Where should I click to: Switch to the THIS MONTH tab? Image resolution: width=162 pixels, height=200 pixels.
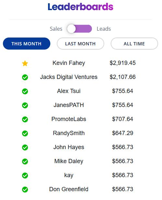[27, 44]
